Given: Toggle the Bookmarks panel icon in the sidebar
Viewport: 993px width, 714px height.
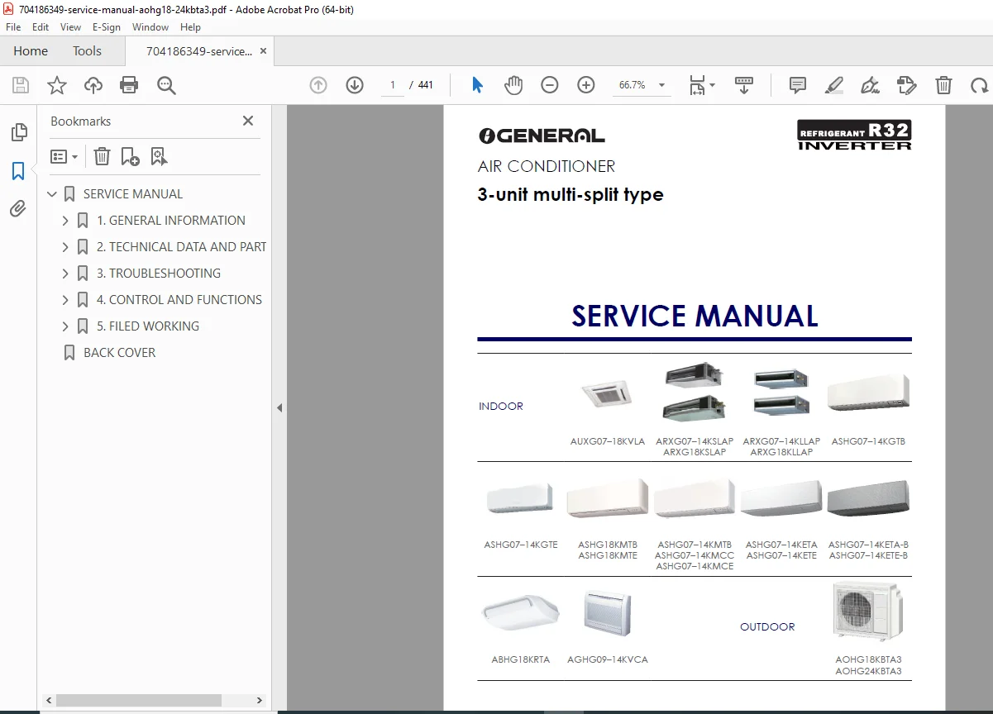Looking at the screenshot, I should pyautogui.click(x=18, y=171).
